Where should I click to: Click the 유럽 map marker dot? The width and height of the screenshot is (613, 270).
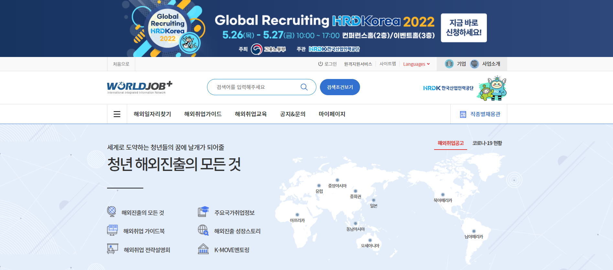click(319, 186)
